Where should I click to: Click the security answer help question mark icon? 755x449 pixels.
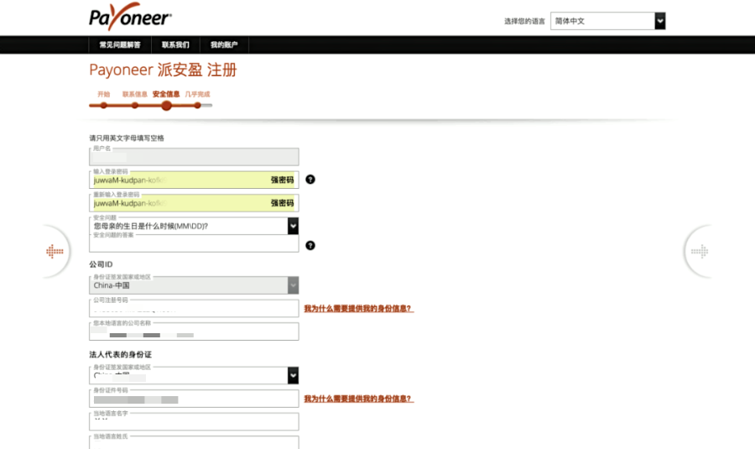310,245
